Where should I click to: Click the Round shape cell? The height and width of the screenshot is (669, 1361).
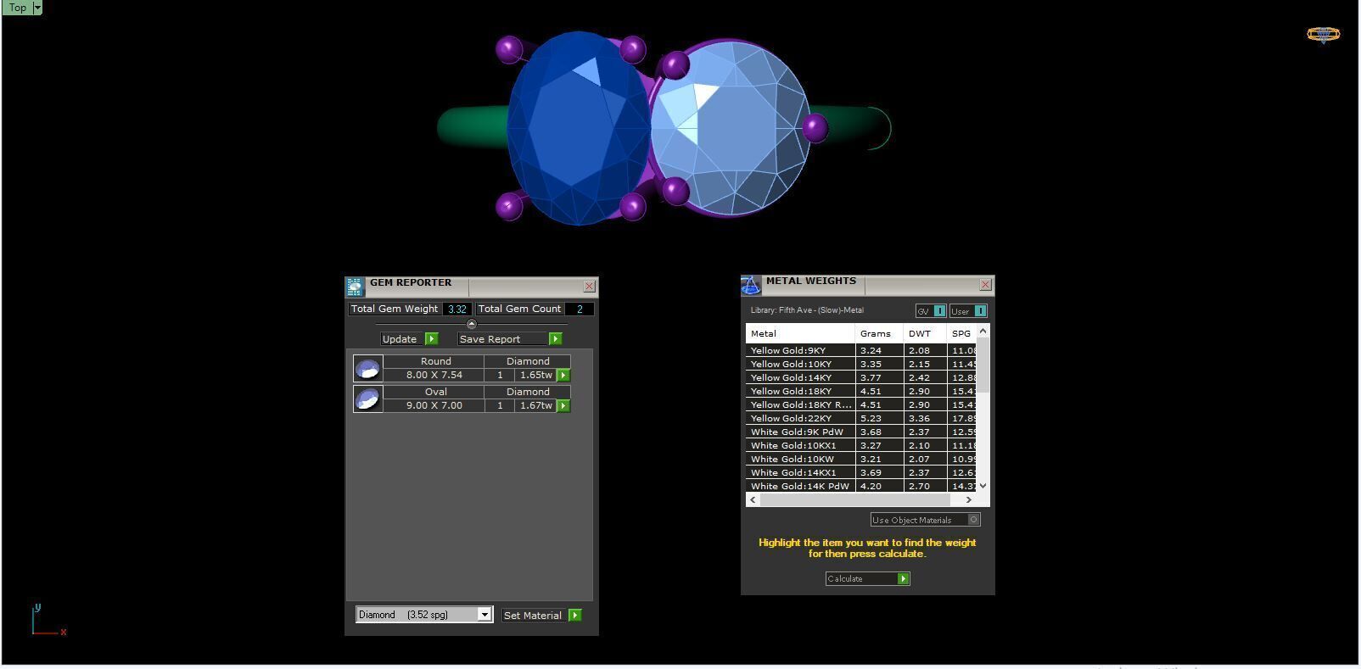coord(435,361)
